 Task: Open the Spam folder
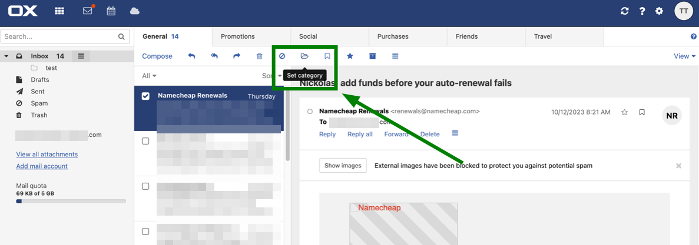[39, 103]
